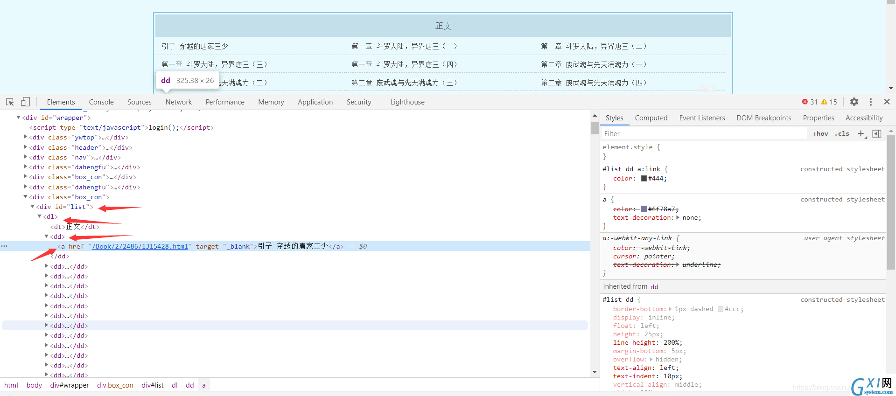Click the yellow warning count badge
Screen dimensions: 896x396
tap(829, 102)
